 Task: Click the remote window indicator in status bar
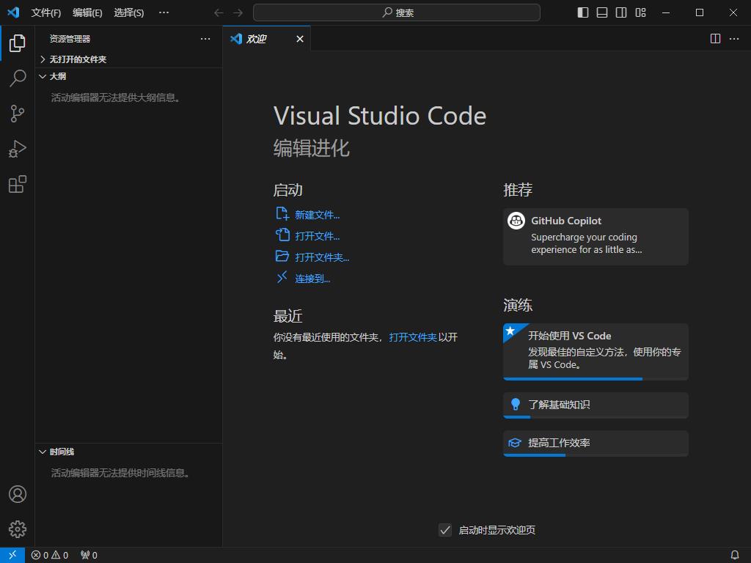click(12, 555)
